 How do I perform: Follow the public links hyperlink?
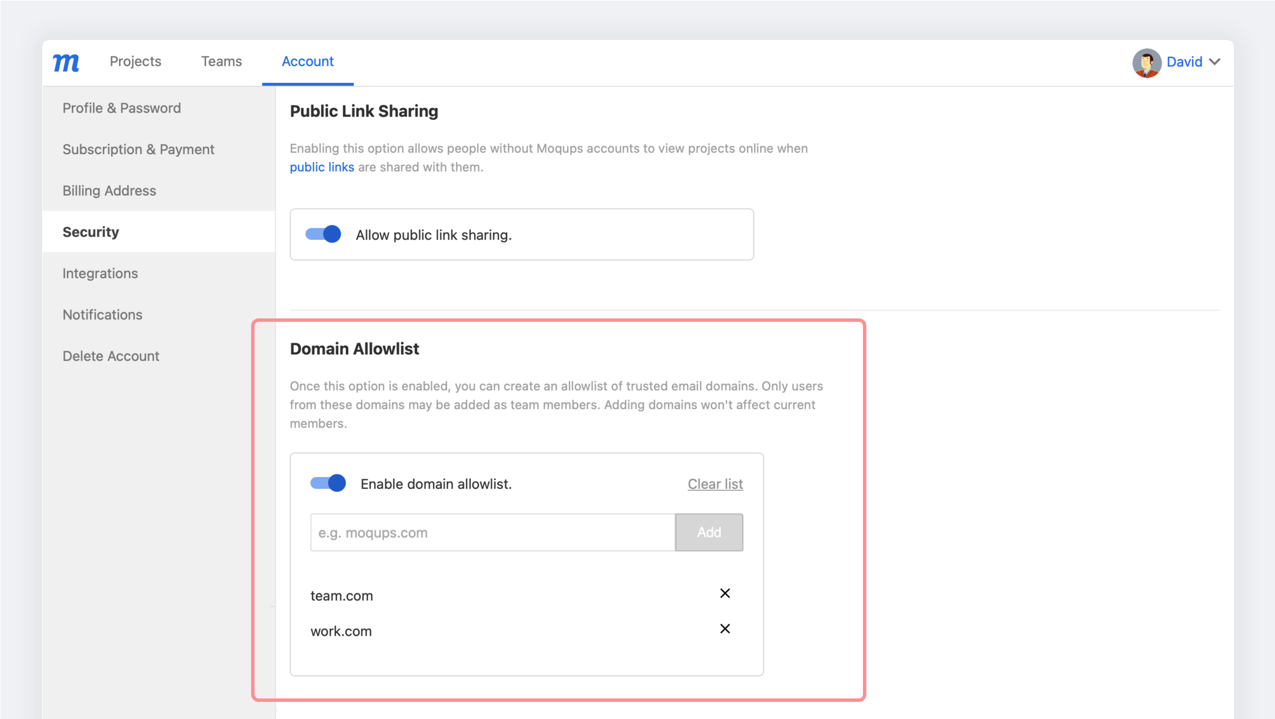(322, 167)
